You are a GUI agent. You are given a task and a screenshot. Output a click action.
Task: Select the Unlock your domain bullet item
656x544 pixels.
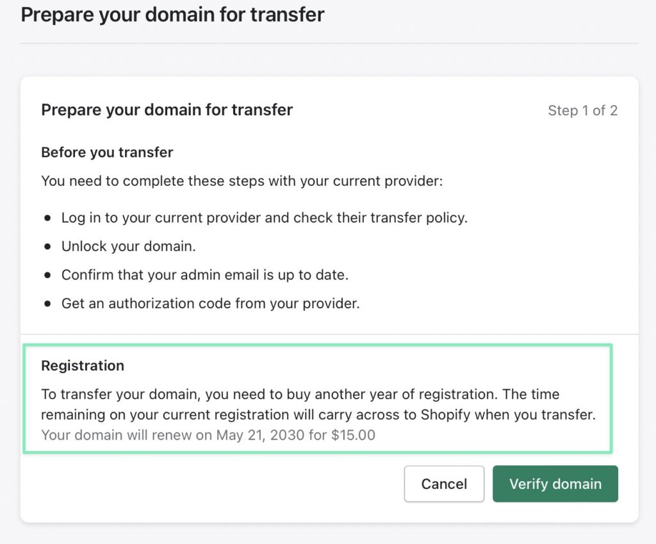[x=128, y=245]
